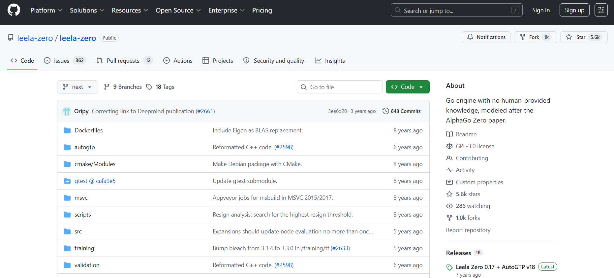
Task: Go to the Actions tab
Action: point(178,60)
